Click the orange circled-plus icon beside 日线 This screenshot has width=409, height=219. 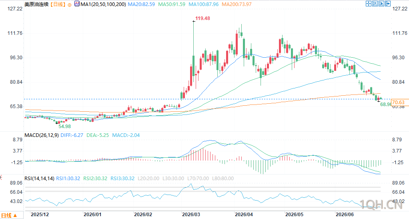[x=69, y=5]
